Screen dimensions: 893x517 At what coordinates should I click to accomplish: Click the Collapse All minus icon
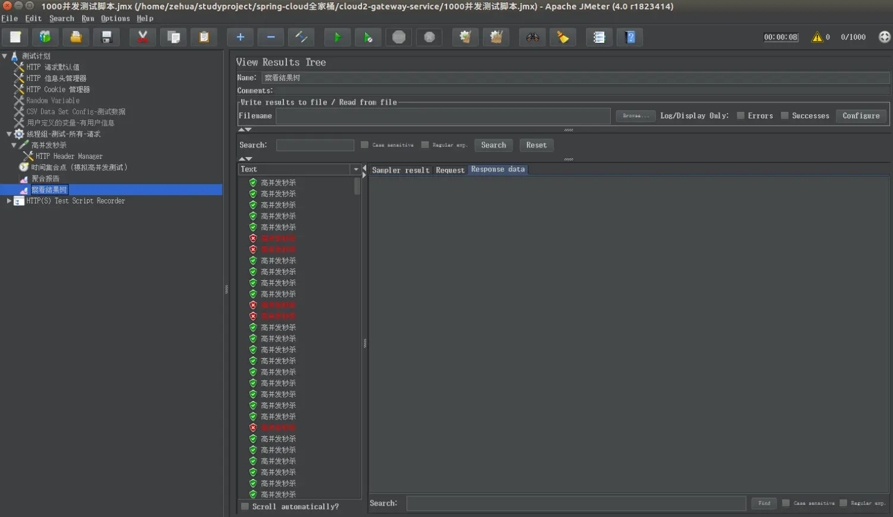coord(271,37)
